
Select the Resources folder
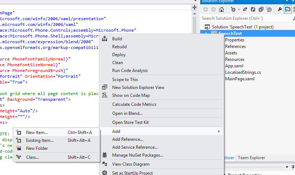coord(235,59)
